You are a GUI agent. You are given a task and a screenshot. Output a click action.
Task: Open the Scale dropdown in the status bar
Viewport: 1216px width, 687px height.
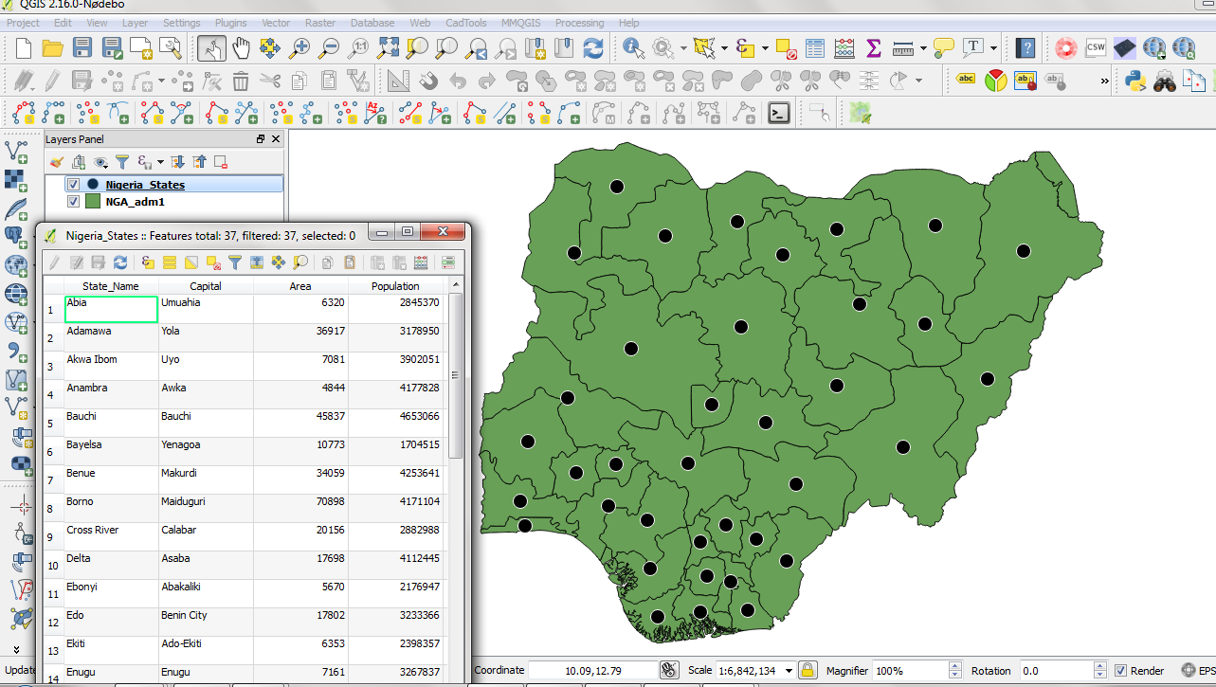(x=788, y=670)
